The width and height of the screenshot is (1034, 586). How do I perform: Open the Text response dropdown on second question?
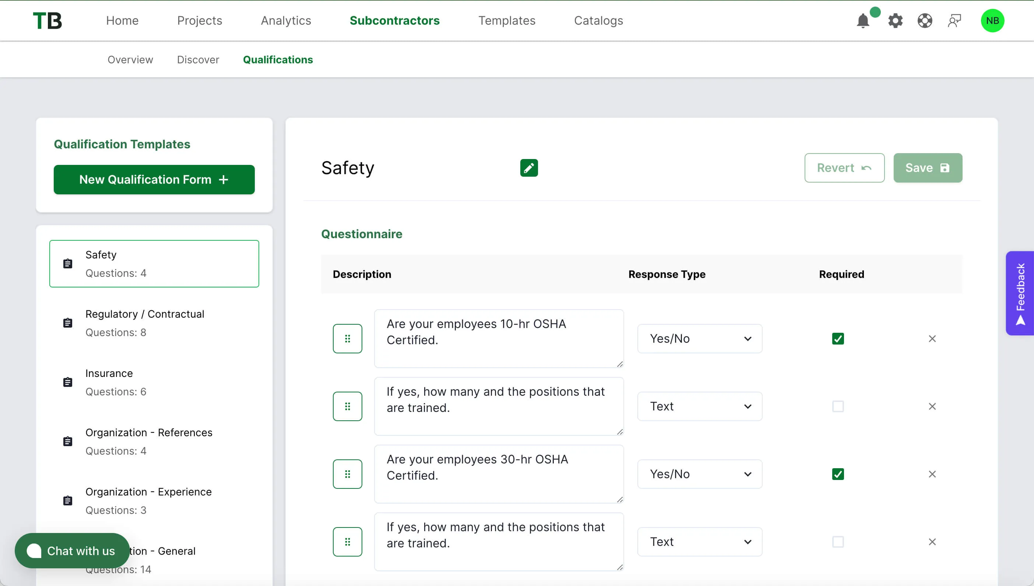click(x=700, y=406)
